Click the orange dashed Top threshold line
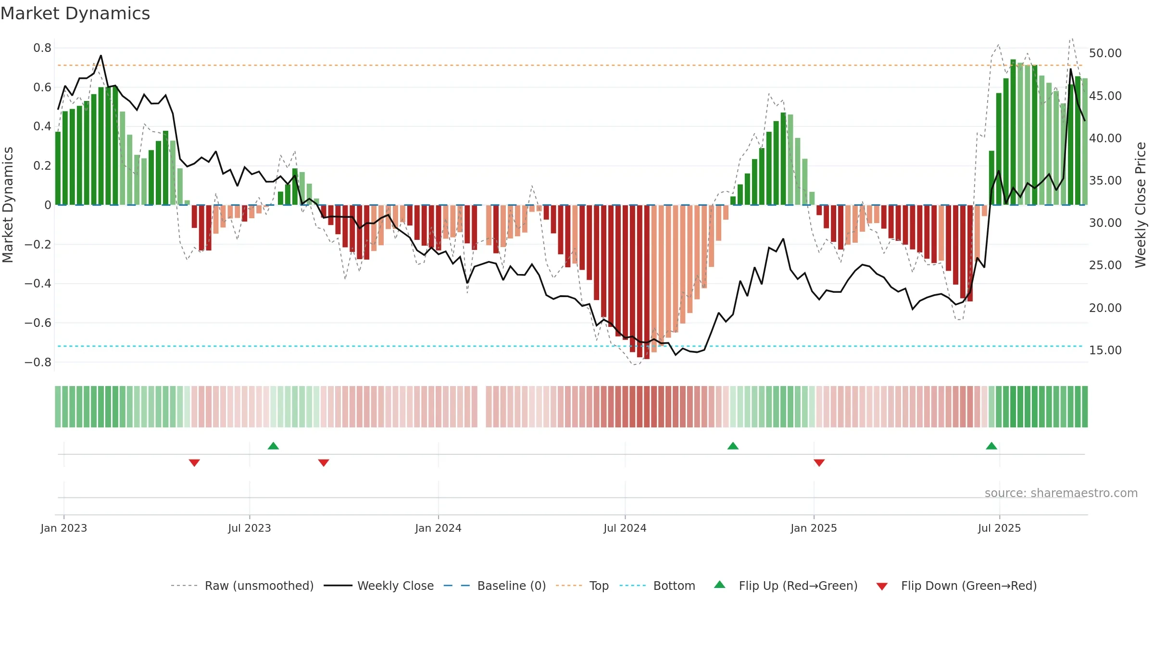This screenshot has height=649, width=1154. pos(570,65)
